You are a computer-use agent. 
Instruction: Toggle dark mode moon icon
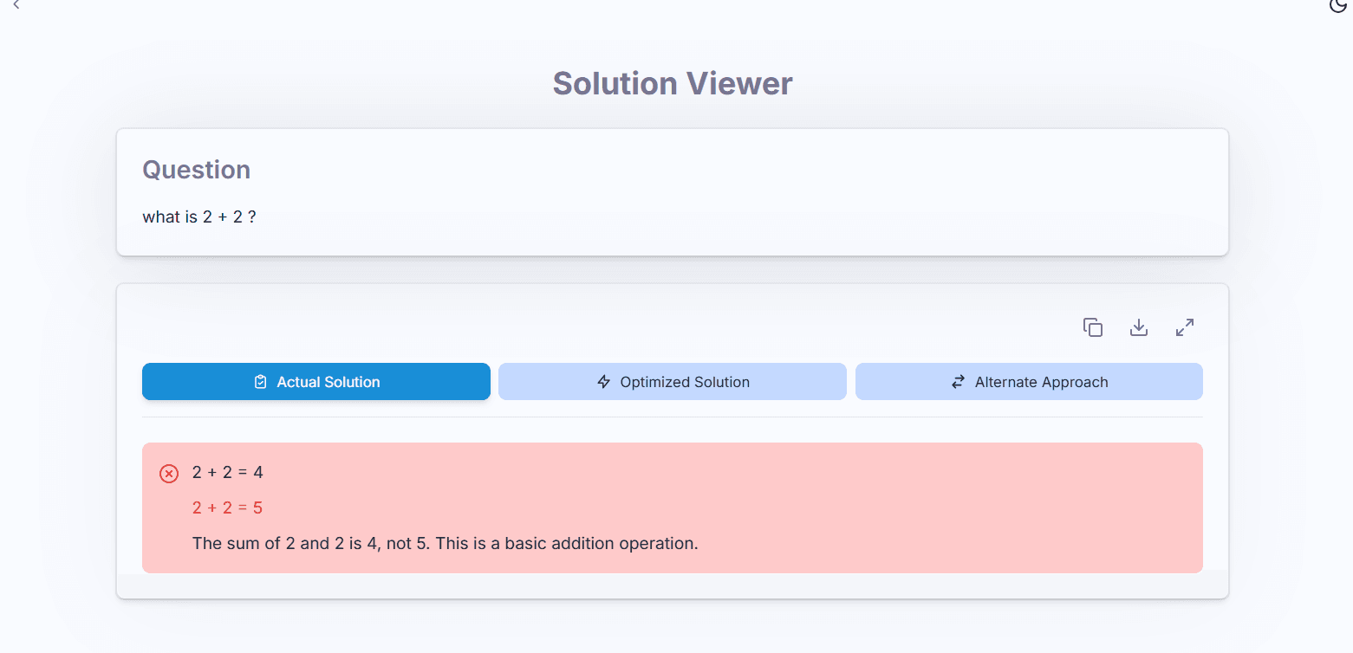click(1338, 6)
